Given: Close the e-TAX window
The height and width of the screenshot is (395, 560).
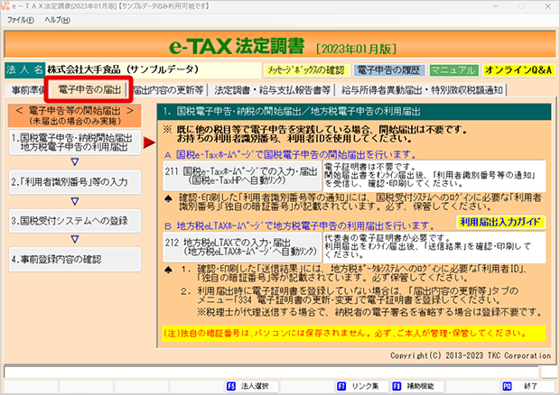Looking at the screenshot, I should pyautogui.click(x=548, y=6).
